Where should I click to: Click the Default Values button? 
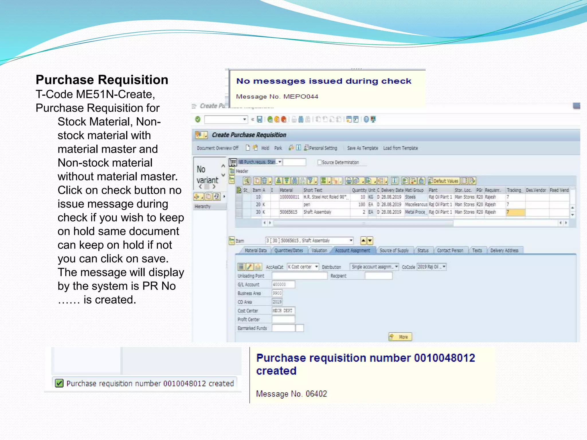point(443,181)
